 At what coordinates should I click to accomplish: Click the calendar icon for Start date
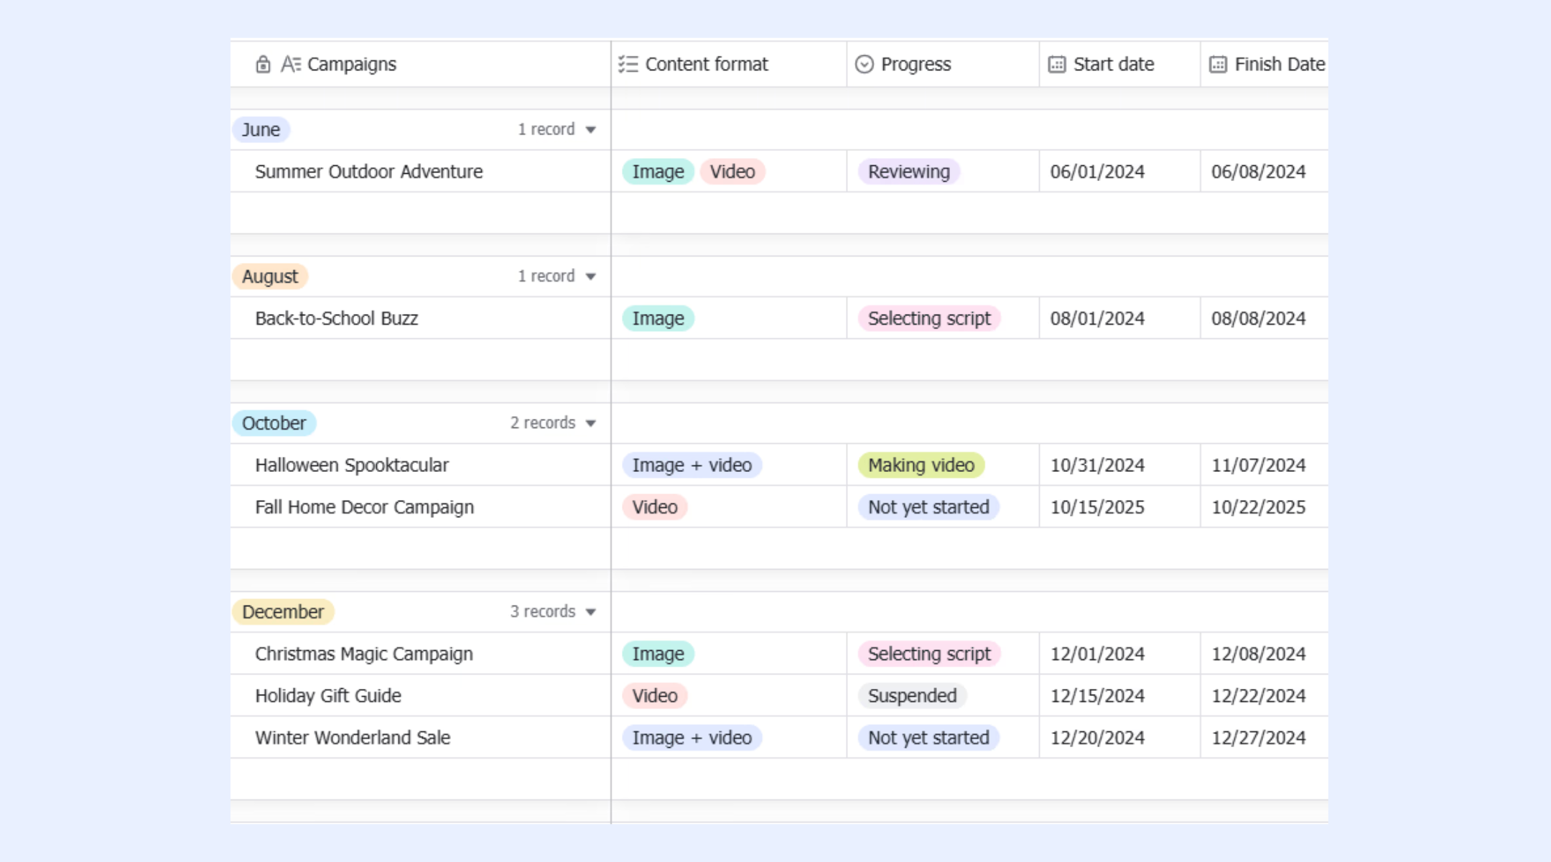click(x=1057, y=65)
